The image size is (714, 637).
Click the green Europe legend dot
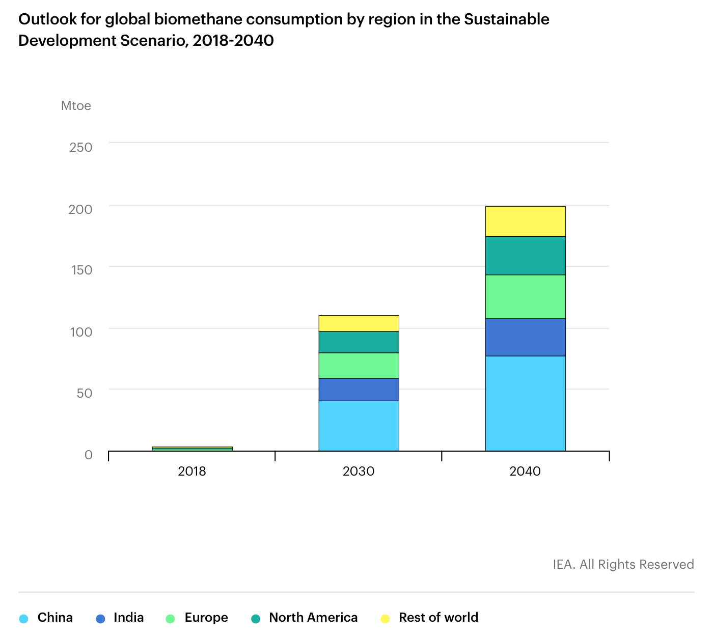click(171, 619)
